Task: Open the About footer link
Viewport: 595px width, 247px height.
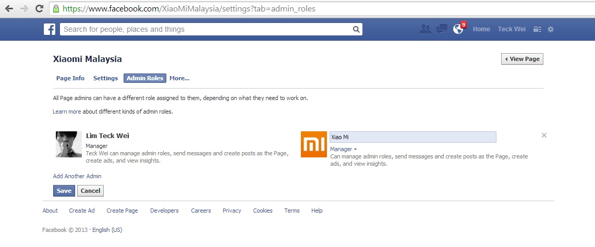Action: coord(50,211)
